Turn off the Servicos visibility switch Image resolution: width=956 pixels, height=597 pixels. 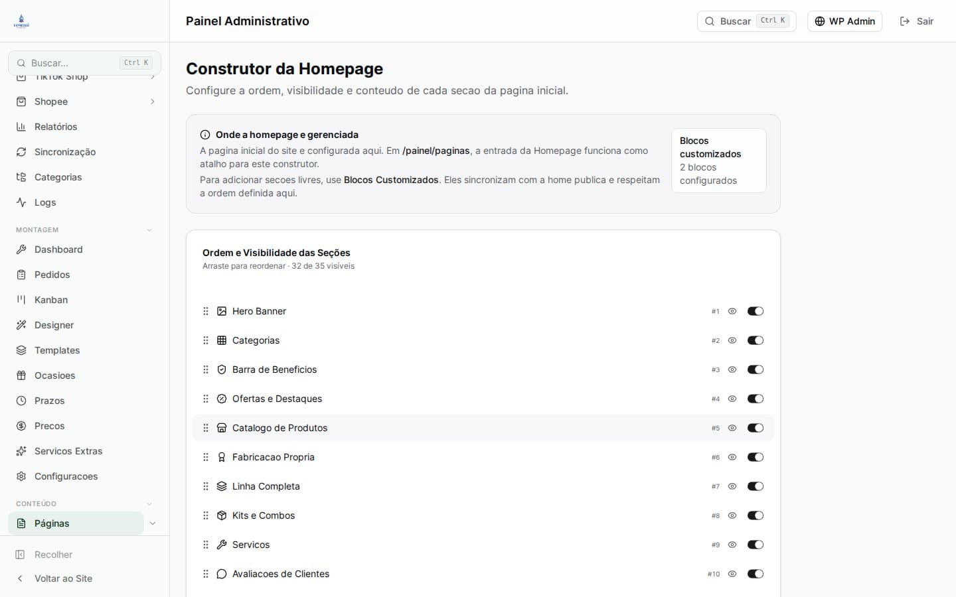[x=756, y=545]
